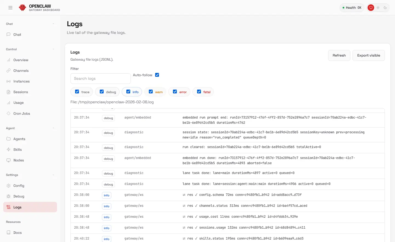This screenshot has width=395, height=242.
Task: Open the Channels page
Action: tap(21, 71)
